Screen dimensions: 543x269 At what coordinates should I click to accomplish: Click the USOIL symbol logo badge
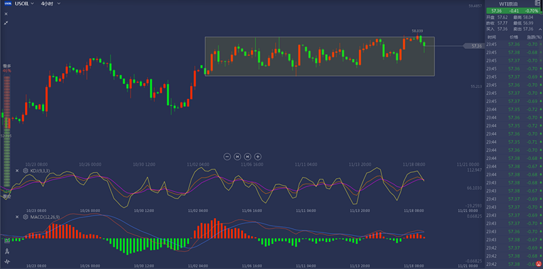point(8,3)
